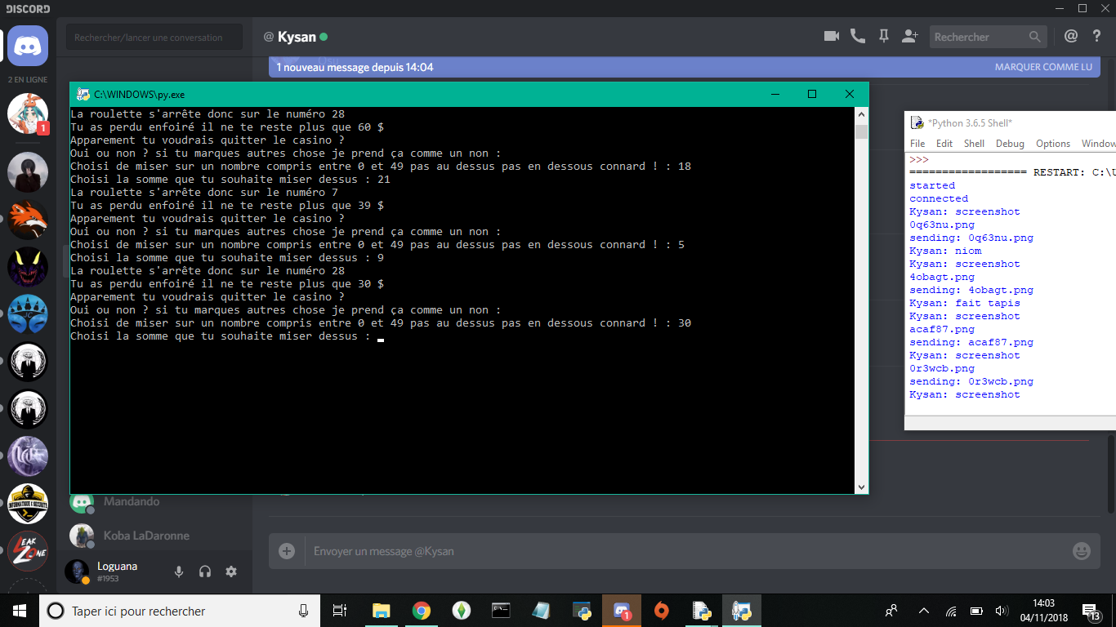Open the File menu in Python Shell
This screenshot has height=627, width=1116.
(x=917, y=143)
